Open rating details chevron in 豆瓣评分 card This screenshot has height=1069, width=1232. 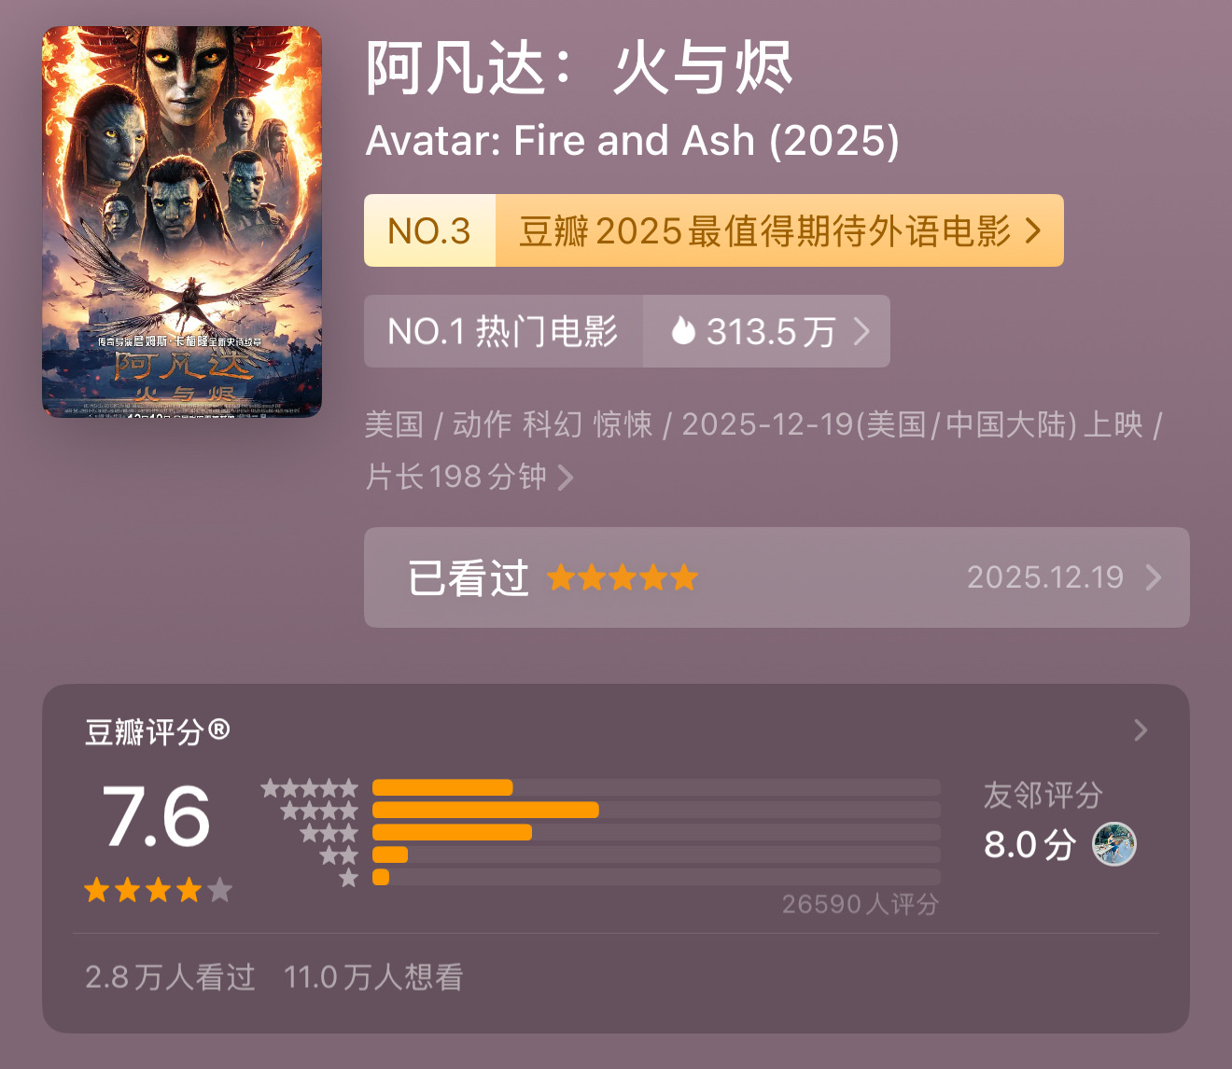[1141, 730]
